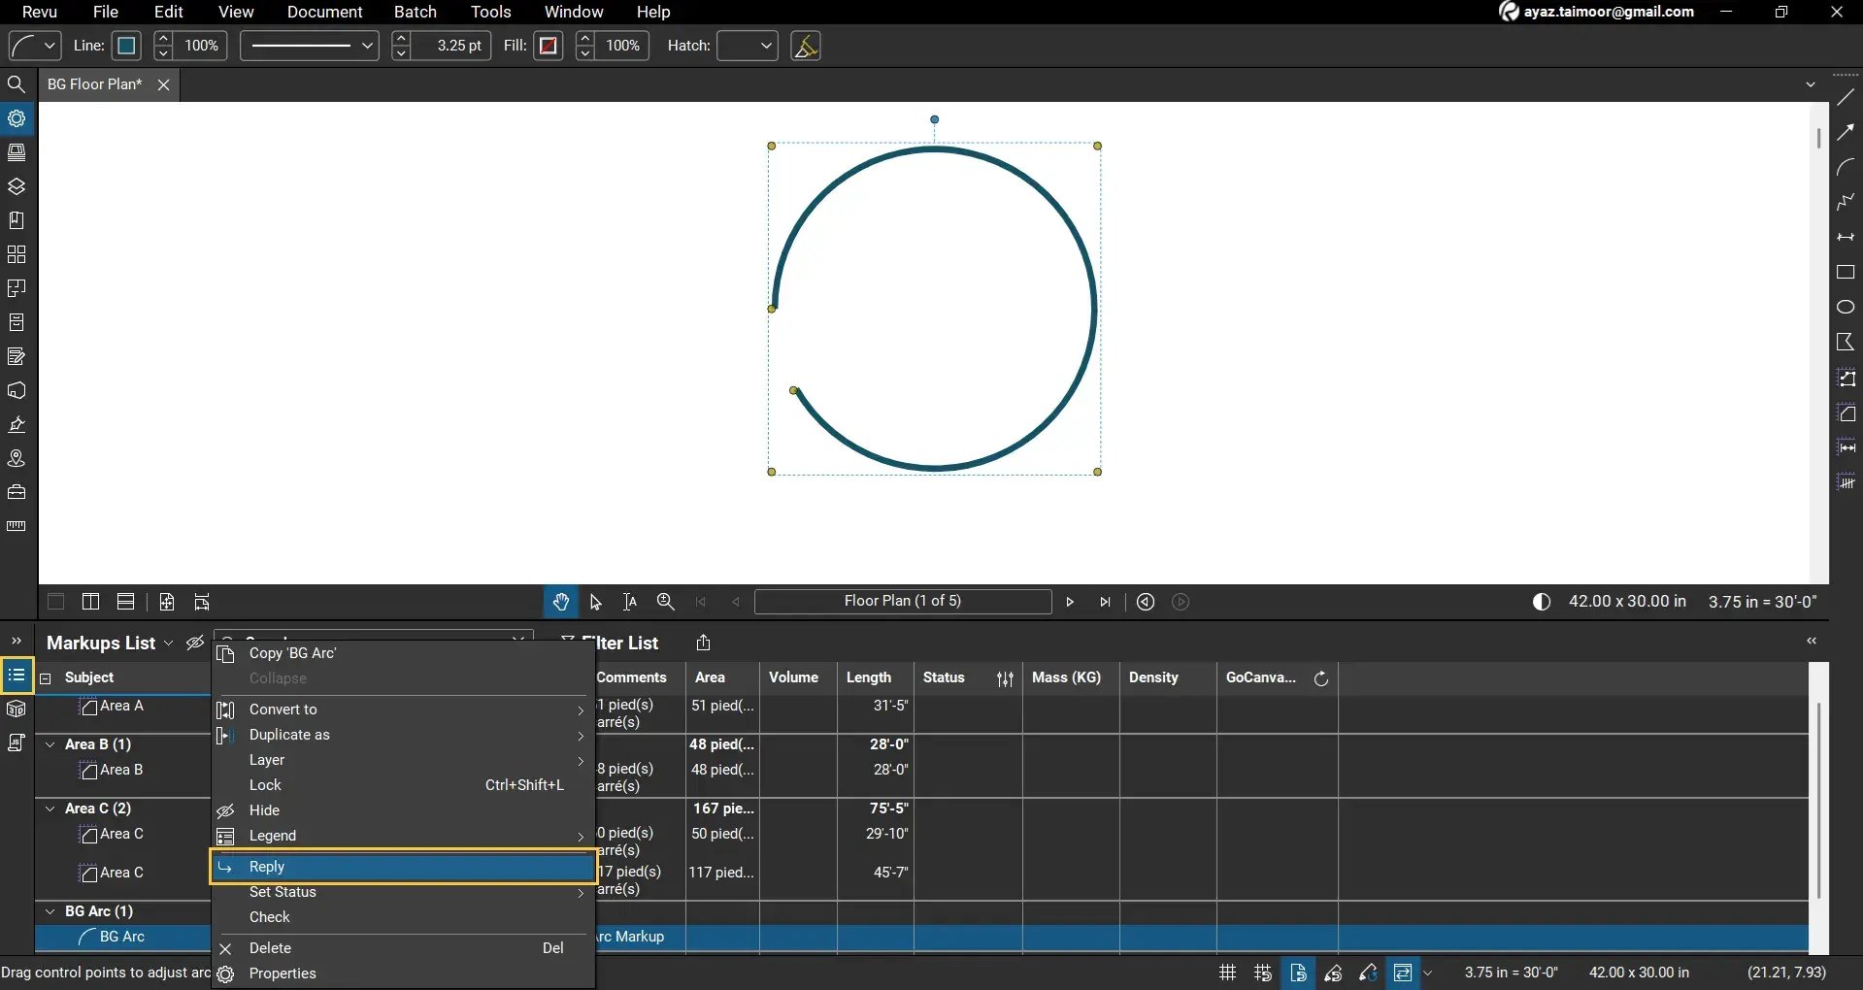
Task: Expand the BG Arc group
Action: pos(50,911)
